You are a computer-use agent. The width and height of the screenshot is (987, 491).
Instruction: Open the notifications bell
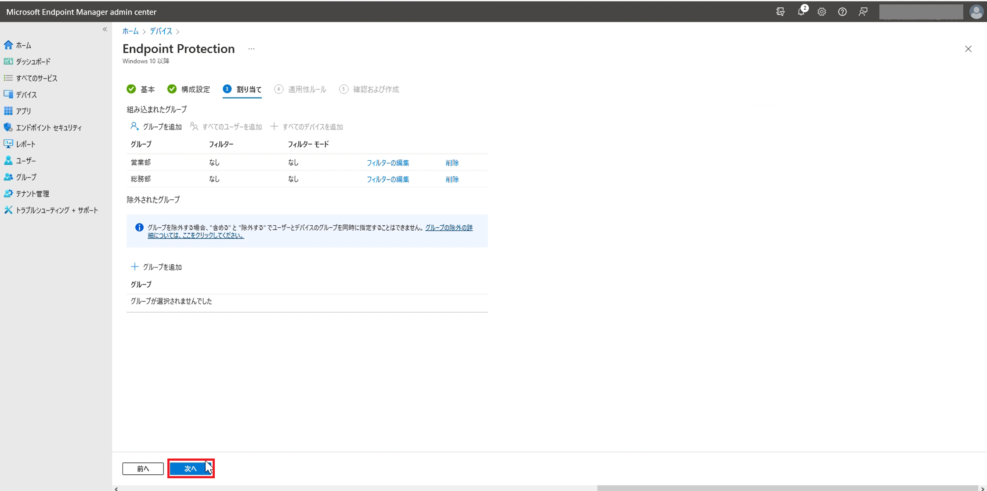pos(801,12)
